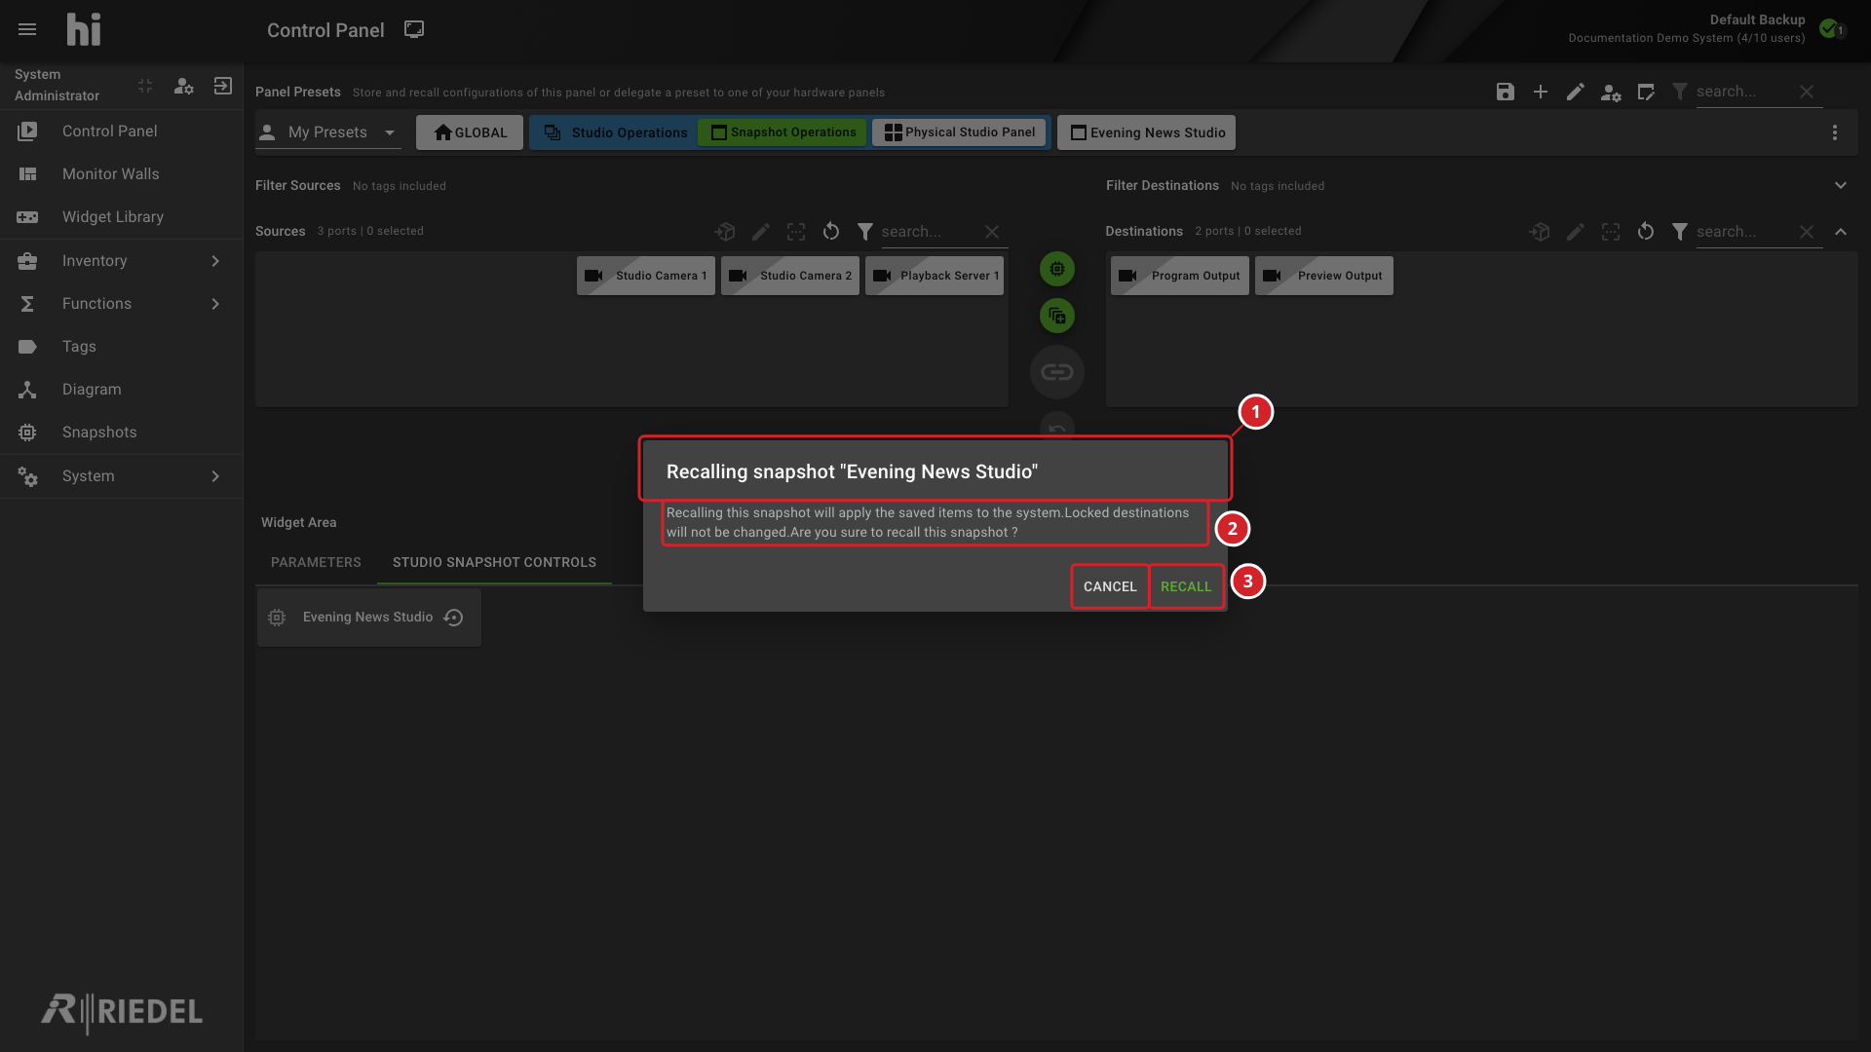Expand the System sidebar section
The height and width of the screenshot is (1052, 1871).
click(x=121, y=476)
